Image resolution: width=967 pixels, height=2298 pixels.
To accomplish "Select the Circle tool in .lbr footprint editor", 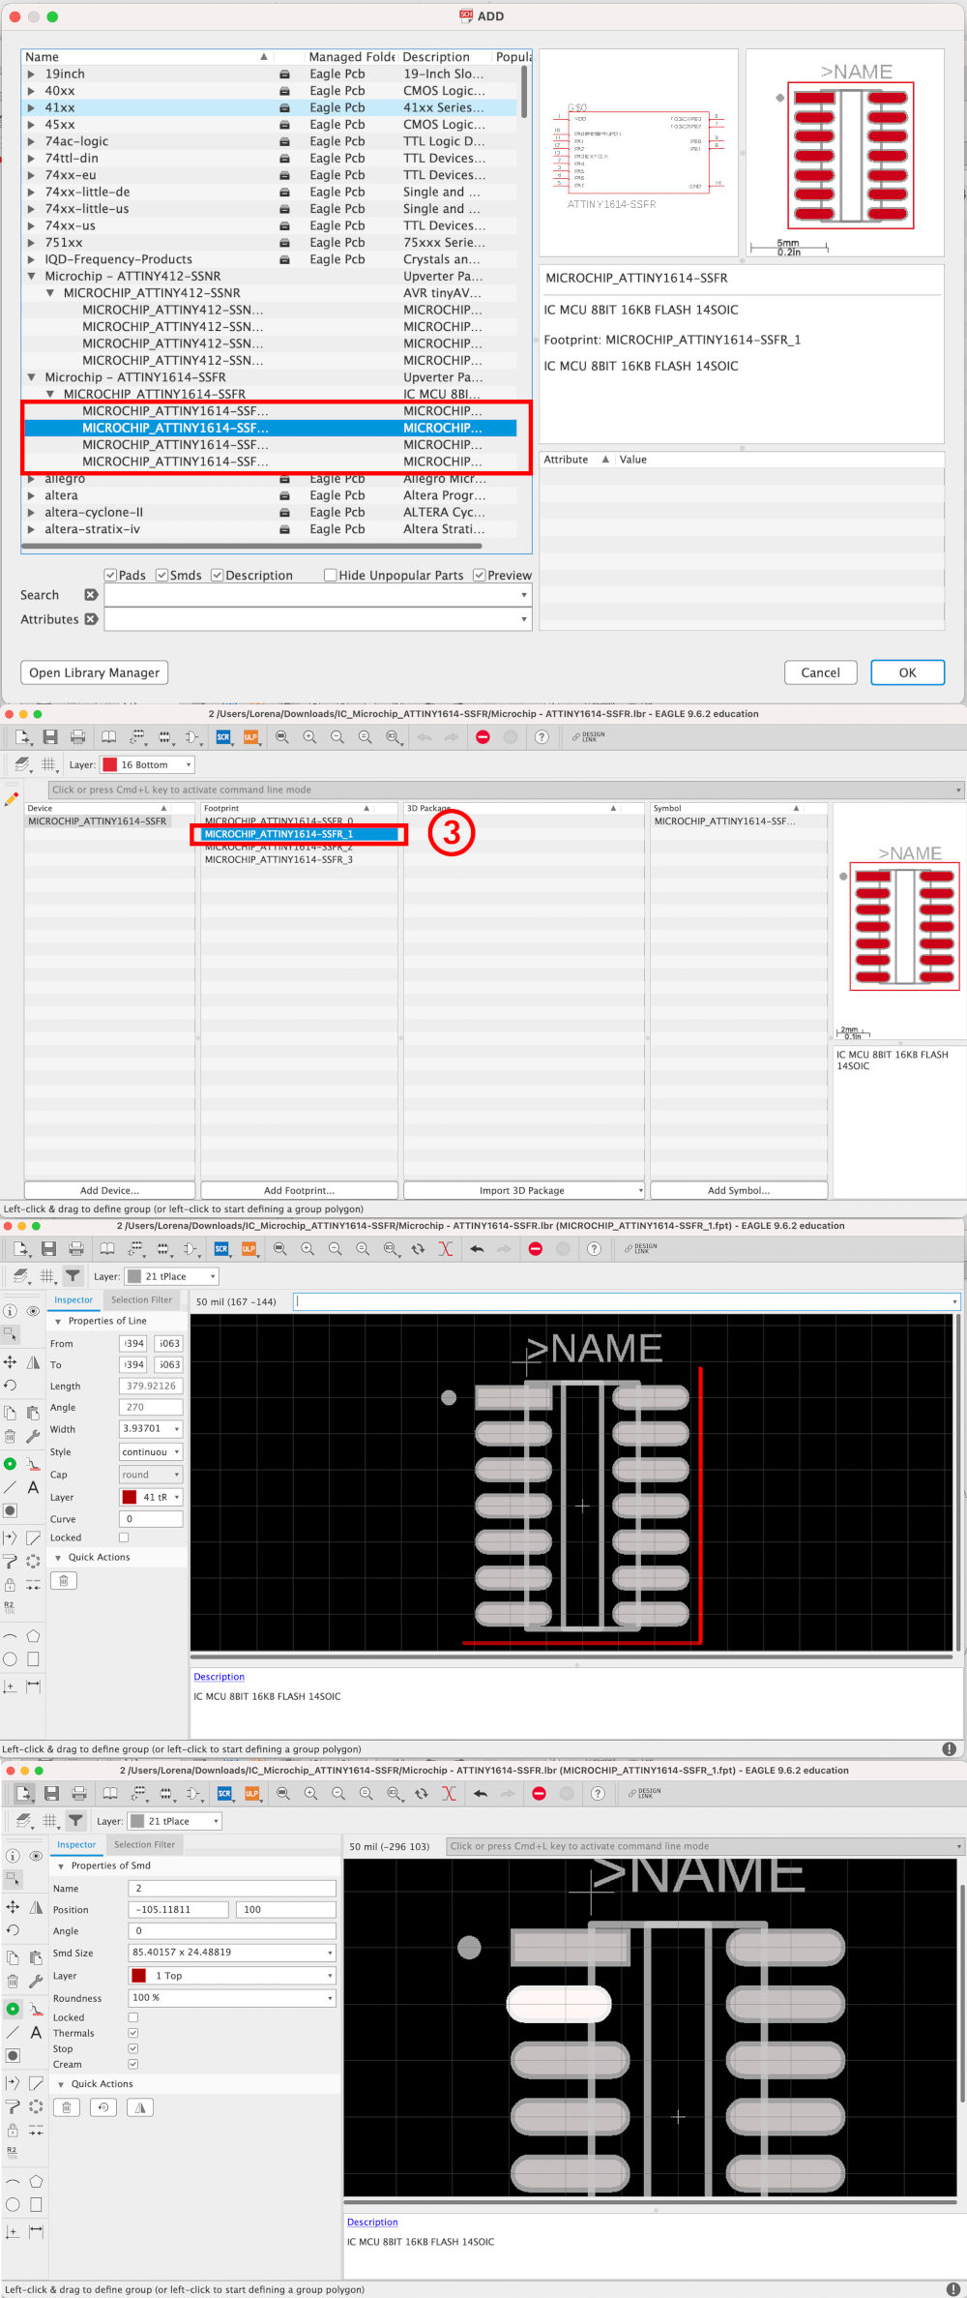I will [10, 1659].
